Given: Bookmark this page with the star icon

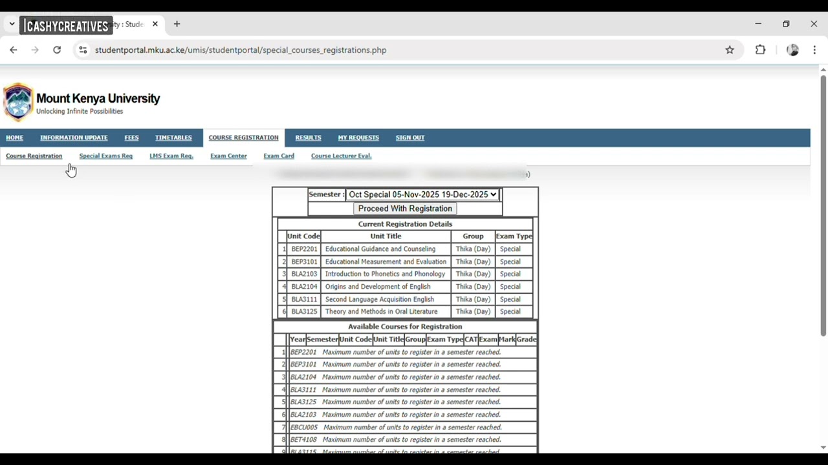Looking at the screenshot, I should click(x=730, y=50).
